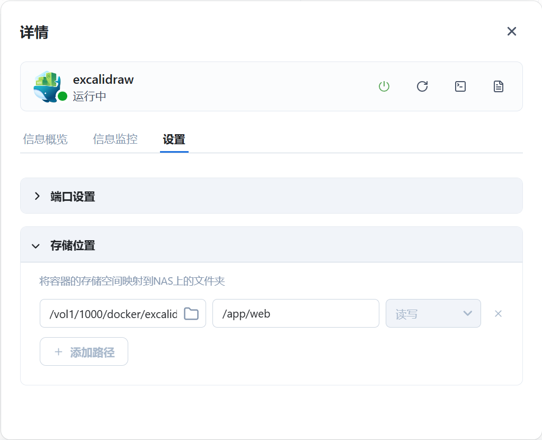
Task: Click 添加路径 button
Action: tap(84, 351)
